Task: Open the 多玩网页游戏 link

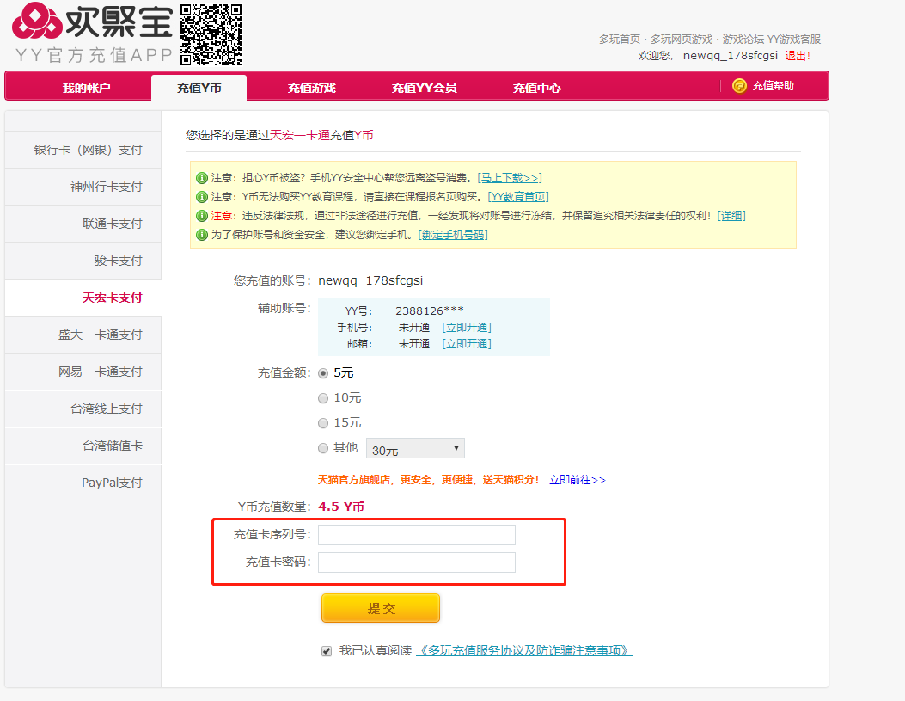Action: [682, 40]
